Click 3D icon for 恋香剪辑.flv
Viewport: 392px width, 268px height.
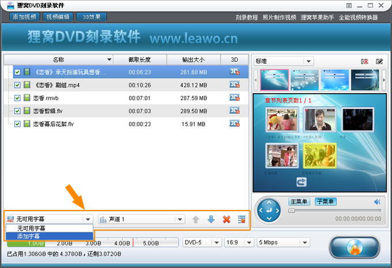coord(235,110)
